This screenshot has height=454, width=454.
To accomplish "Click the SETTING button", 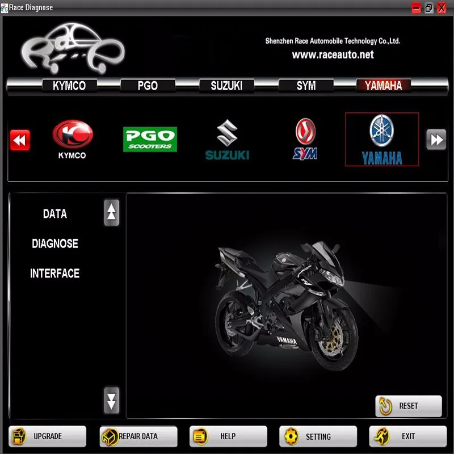I will (x=318, y=436).
